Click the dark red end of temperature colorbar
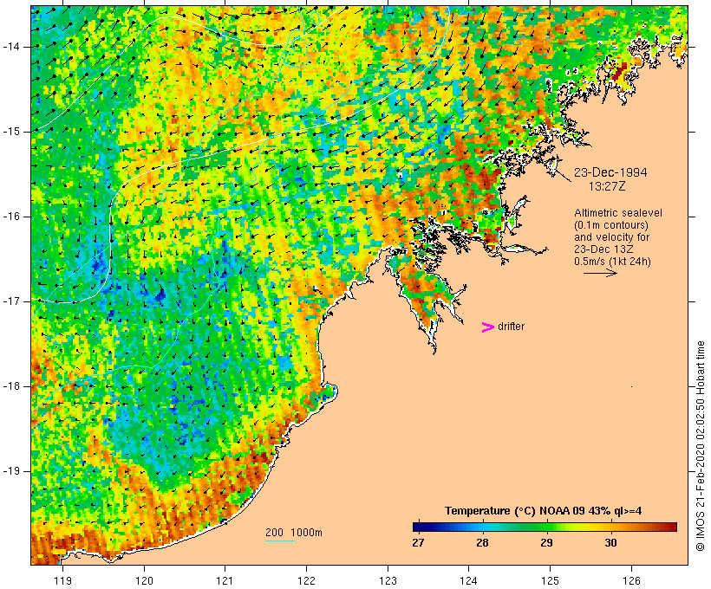 671,527
